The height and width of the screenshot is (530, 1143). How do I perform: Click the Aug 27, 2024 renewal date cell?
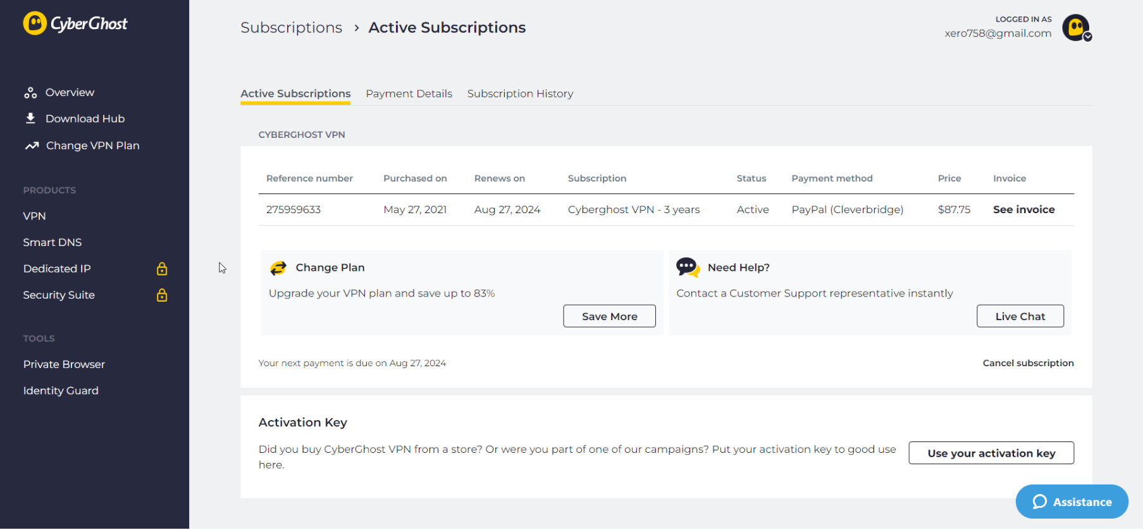point(507,209)
